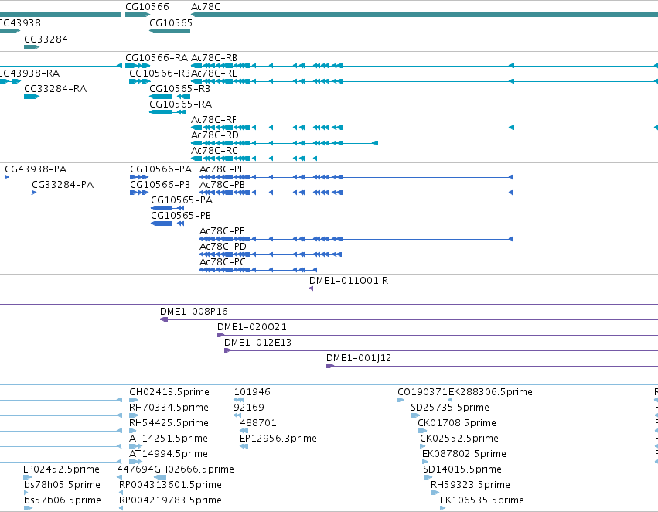Open protein CG33284-PA label

pos(63,185)
